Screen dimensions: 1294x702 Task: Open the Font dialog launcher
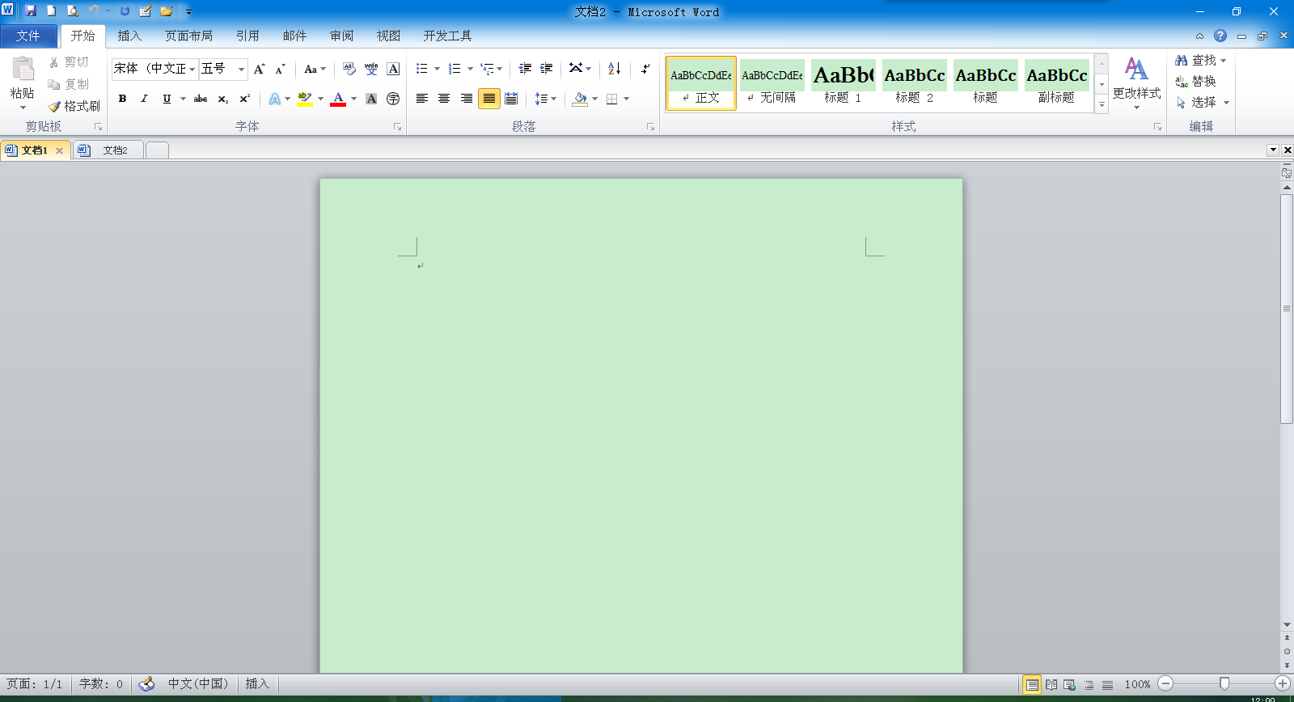point(397,127)
